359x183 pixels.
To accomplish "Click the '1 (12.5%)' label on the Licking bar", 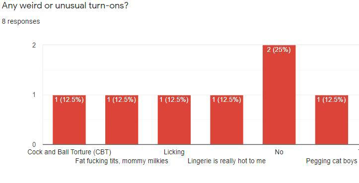I will [x=174, y=100].
